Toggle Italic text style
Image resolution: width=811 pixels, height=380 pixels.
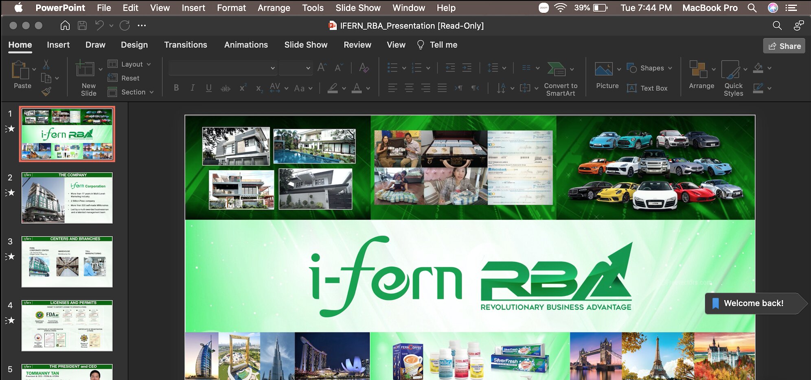[x=193, y=88]
